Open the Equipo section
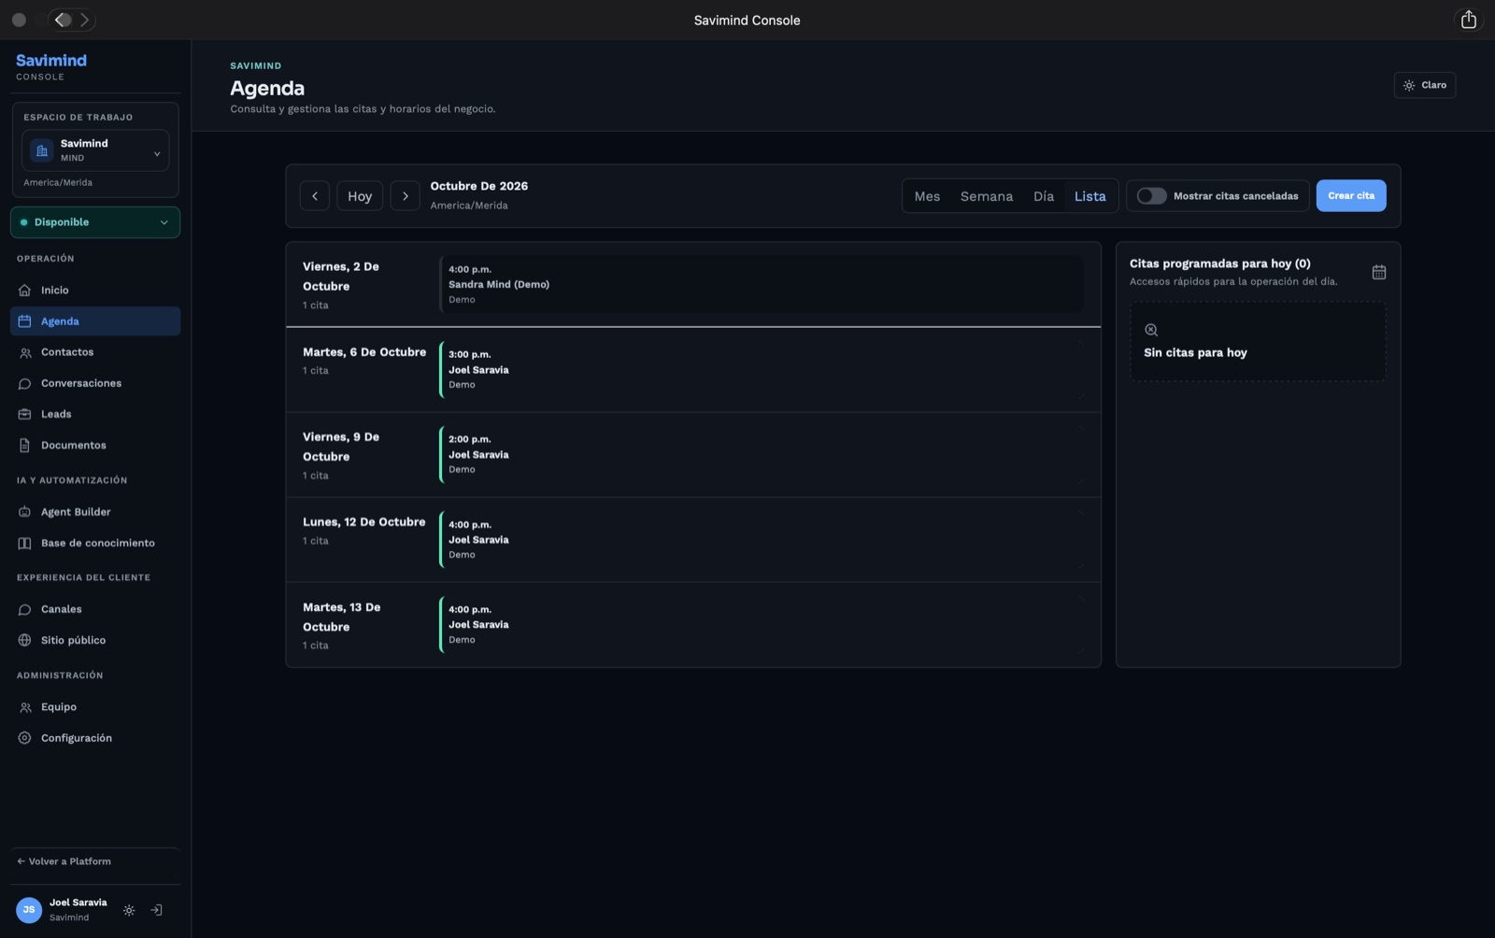The width and height of the screenshot is (1495, 938). point(95,707)
